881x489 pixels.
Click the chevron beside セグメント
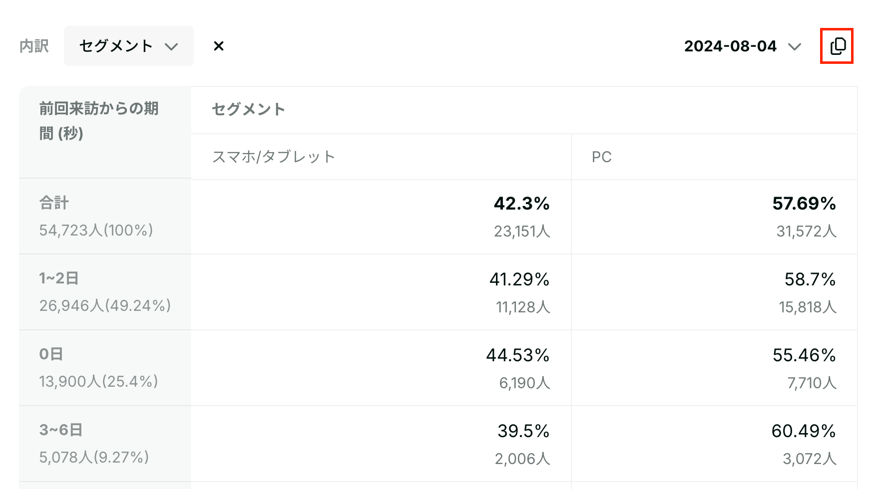pyautogui.click(x=171, y=46)
